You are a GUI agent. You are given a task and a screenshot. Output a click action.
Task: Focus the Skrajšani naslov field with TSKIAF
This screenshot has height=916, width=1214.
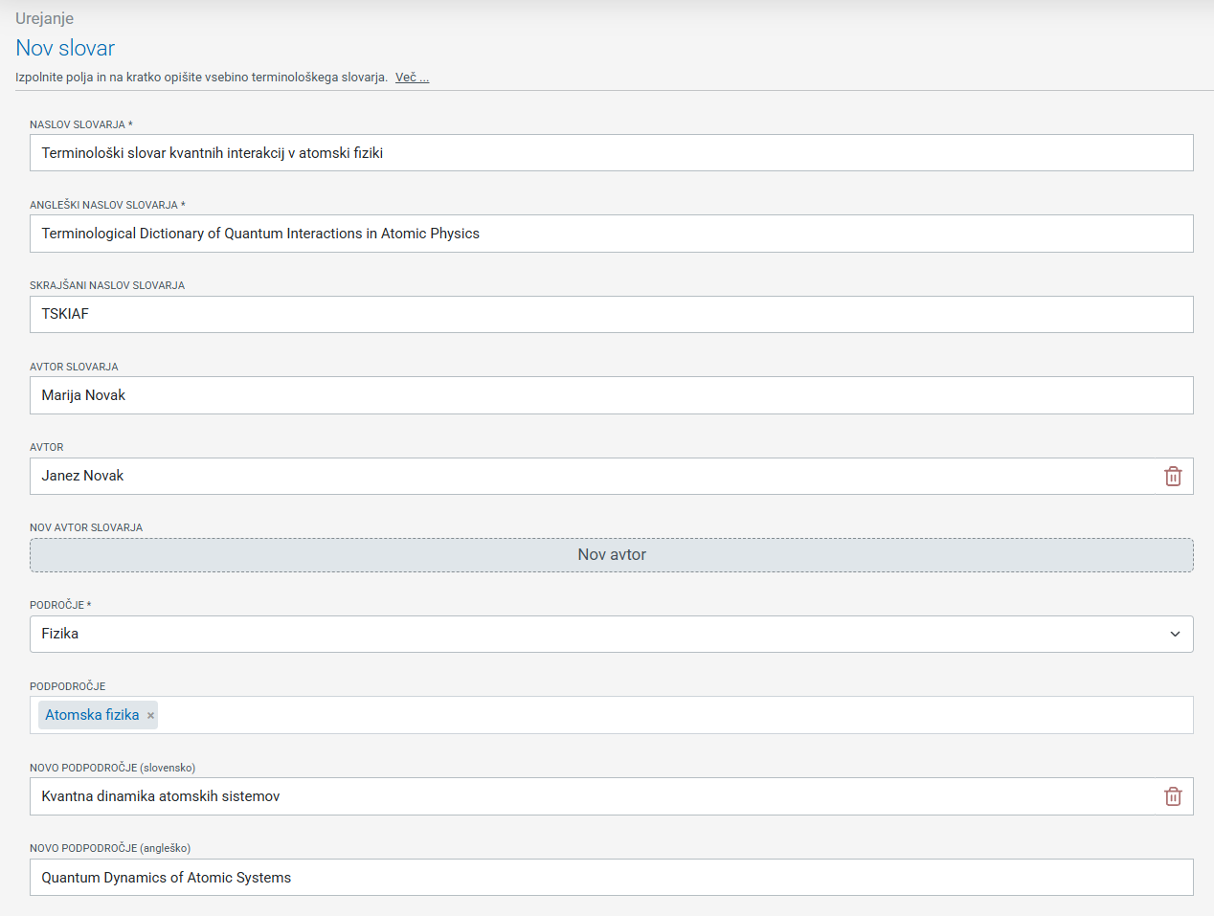[611, 314]
